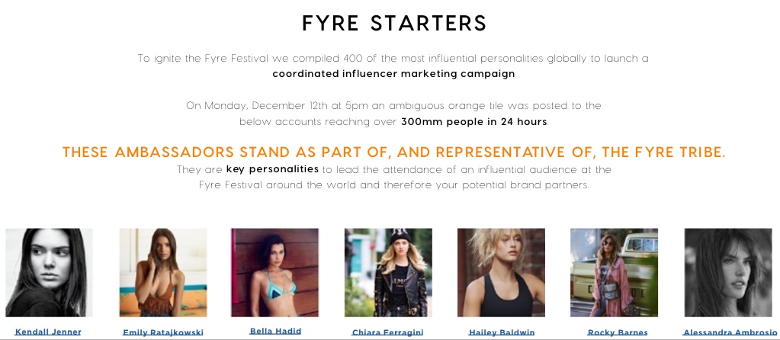Click the bold '300mm people in 24 hours' text
This screenshot has height=340, width=780.
pyautogui.click(x=474, y=122)
